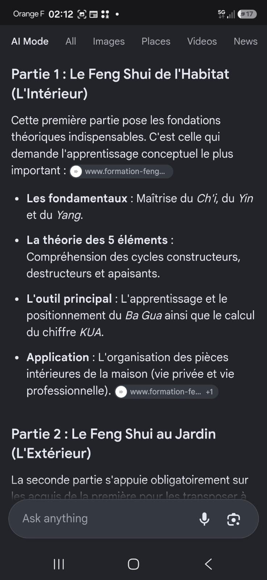Screen dimensions: 267x580
Task: Tap the microphone voice search icon
Action: 204,519
